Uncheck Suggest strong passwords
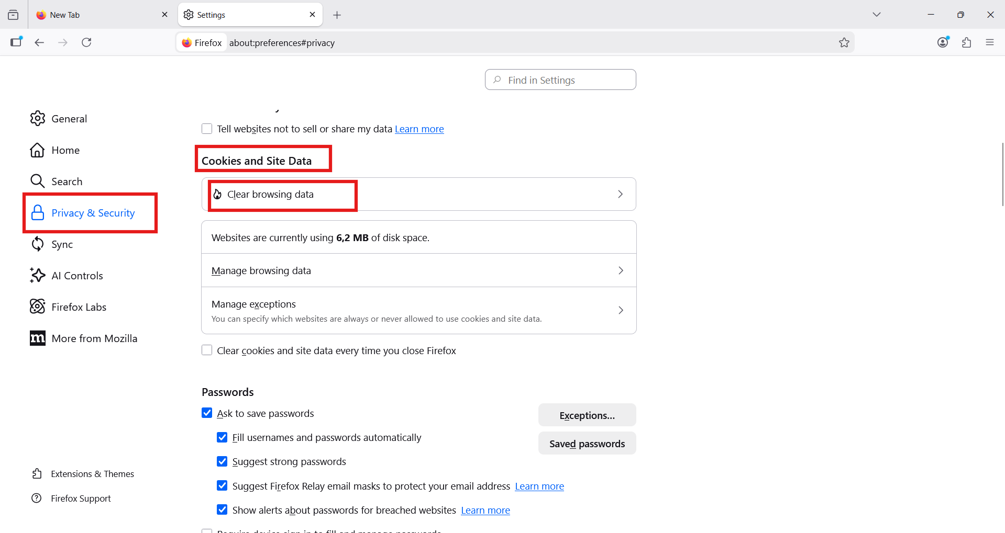This screenshot has width=1005, height=533. pyautogui.click(x=222, y=461)
